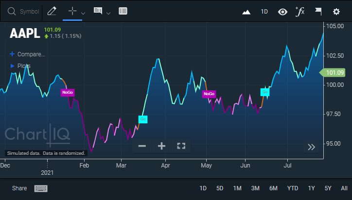The width and height of the screenshot is (352, 200).
Task: Select the All range
Action: point(344,188)
